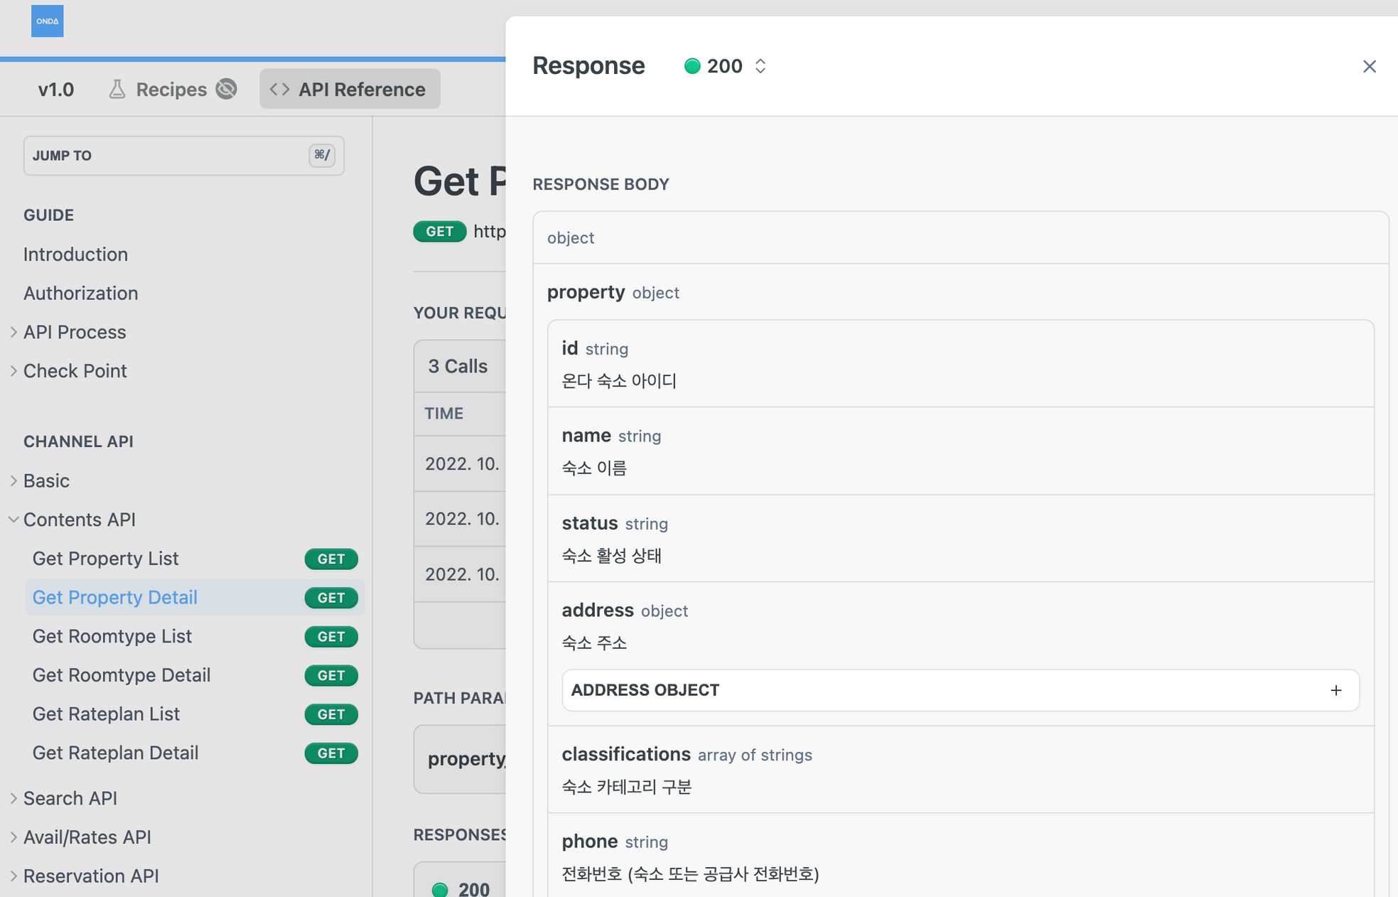Expand the ADDRESS OBJECT plus icon
Screen dimensions: 1398x897
pos(1335,690)
